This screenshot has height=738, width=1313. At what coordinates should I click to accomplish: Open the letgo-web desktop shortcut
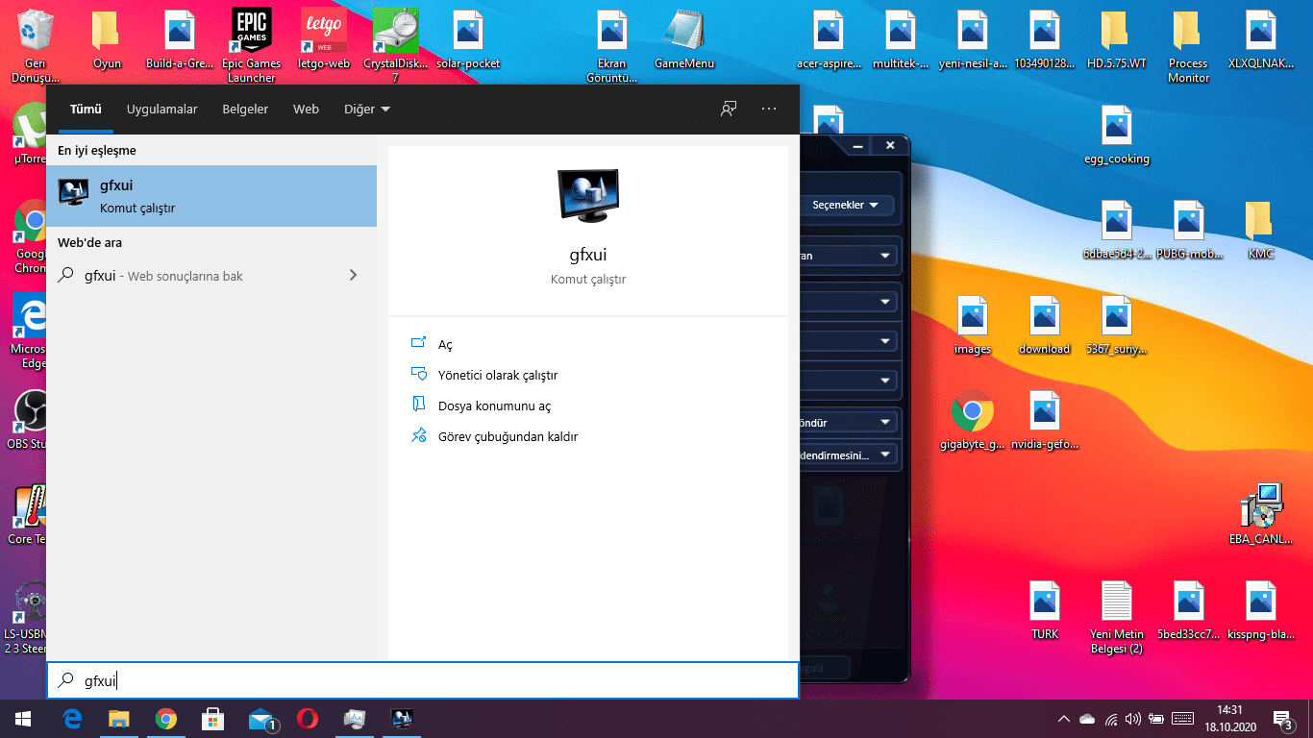pos(324,39)
